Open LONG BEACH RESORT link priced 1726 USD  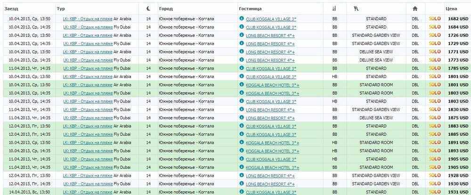pyautogui.click(x=270, y=35)
